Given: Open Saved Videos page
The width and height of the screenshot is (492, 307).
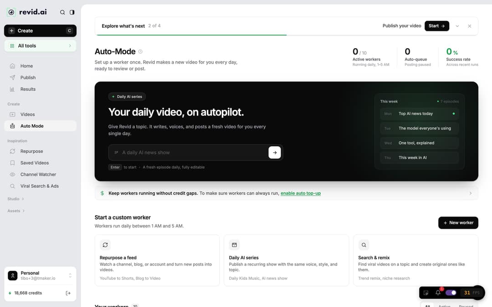Looking at the screenshot, I should pyautogui.click(x=40, y=163).
